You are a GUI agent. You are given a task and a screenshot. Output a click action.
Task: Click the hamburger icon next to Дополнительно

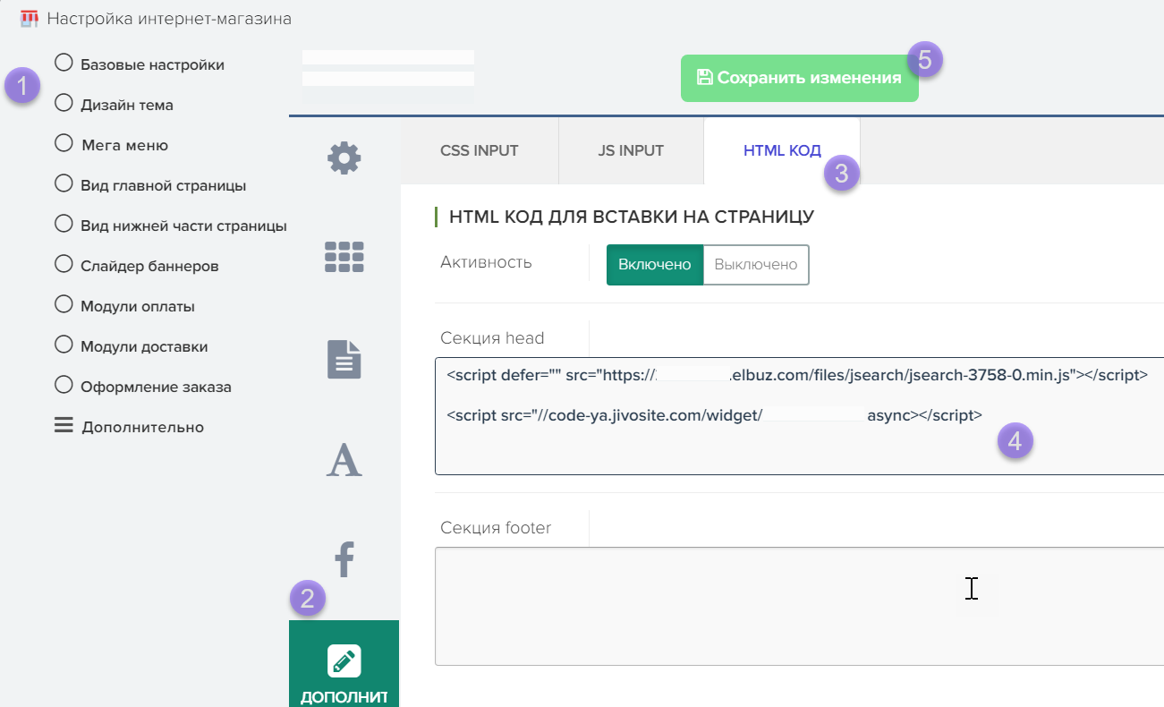(64, 427)
